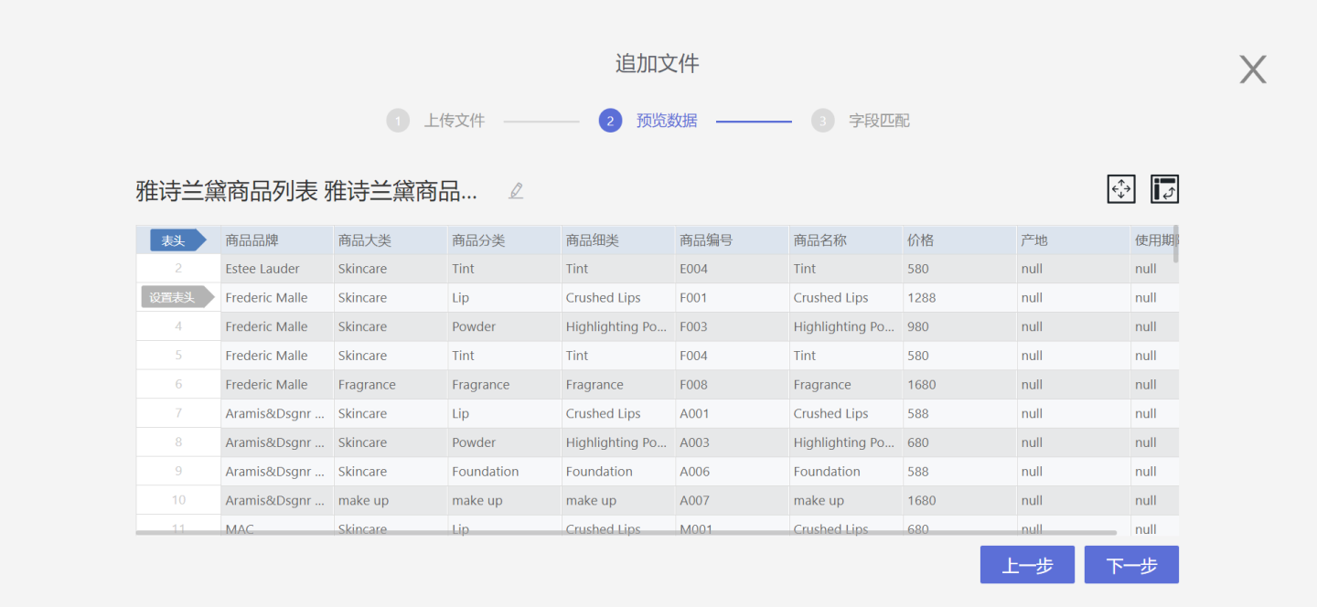Click the 上一步 button
Viewport: 1317px width, 607px height.
click(x=1026, y=565)
